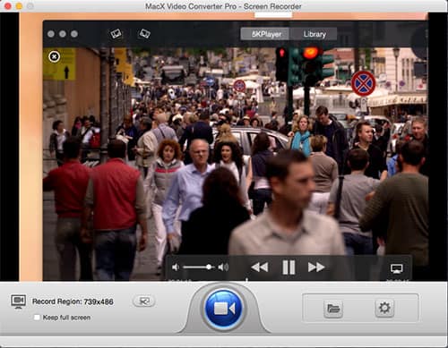Viewport: 448px width, 348px height.
Task: Pause the video in 5KPlayer
Action: (x=289, y=267)
